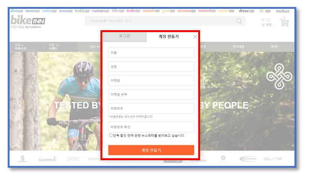This screenshot has width=309, height=177.
Task: Expand the 내 계정 dropdown
Action: pyautogui.click(x=268, y=25)
